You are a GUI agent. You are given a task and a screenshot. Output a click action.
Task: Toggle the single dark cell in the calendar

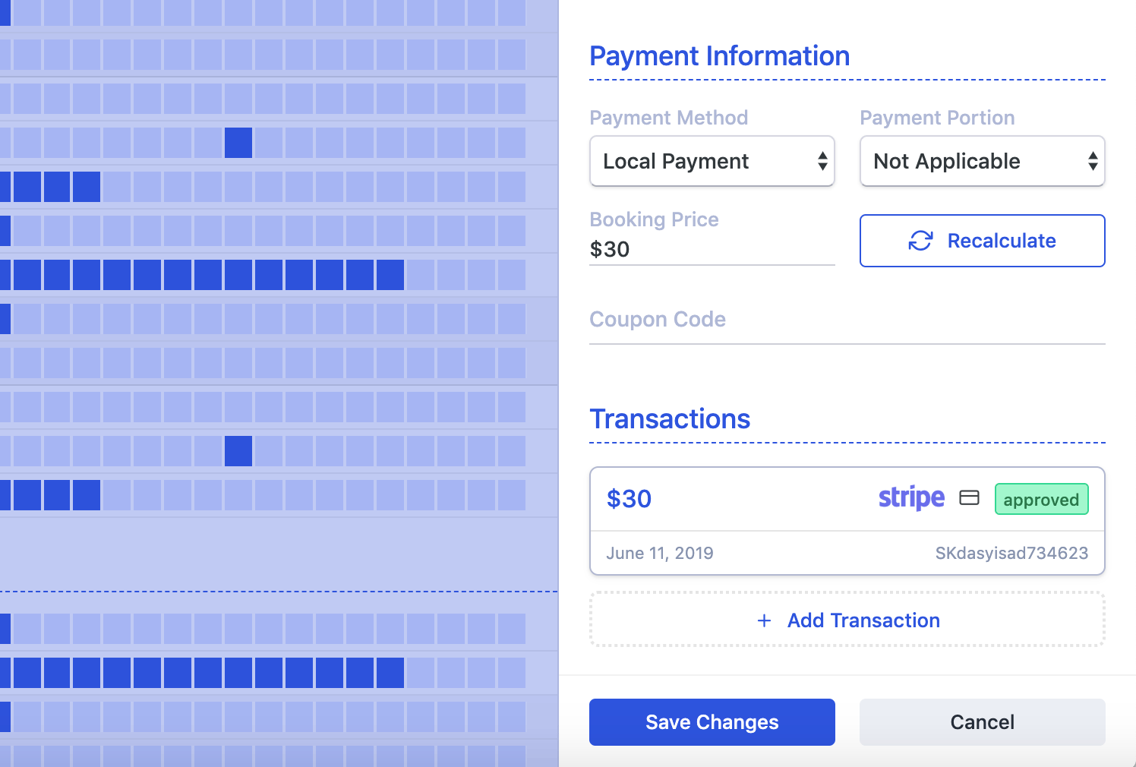point(238,143)
